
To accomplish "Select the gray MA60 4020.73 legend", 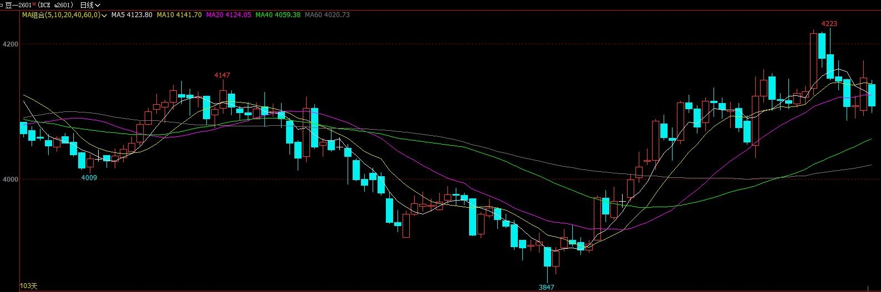I will tap(327, 15).
